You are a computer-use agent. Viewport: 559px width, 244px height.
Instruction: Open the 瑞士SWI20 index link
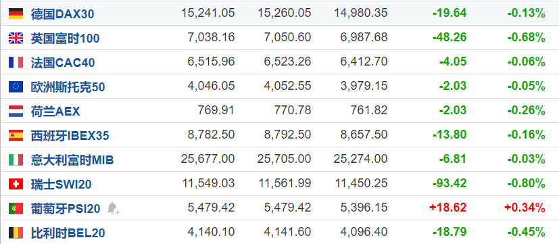coord(61,184)
